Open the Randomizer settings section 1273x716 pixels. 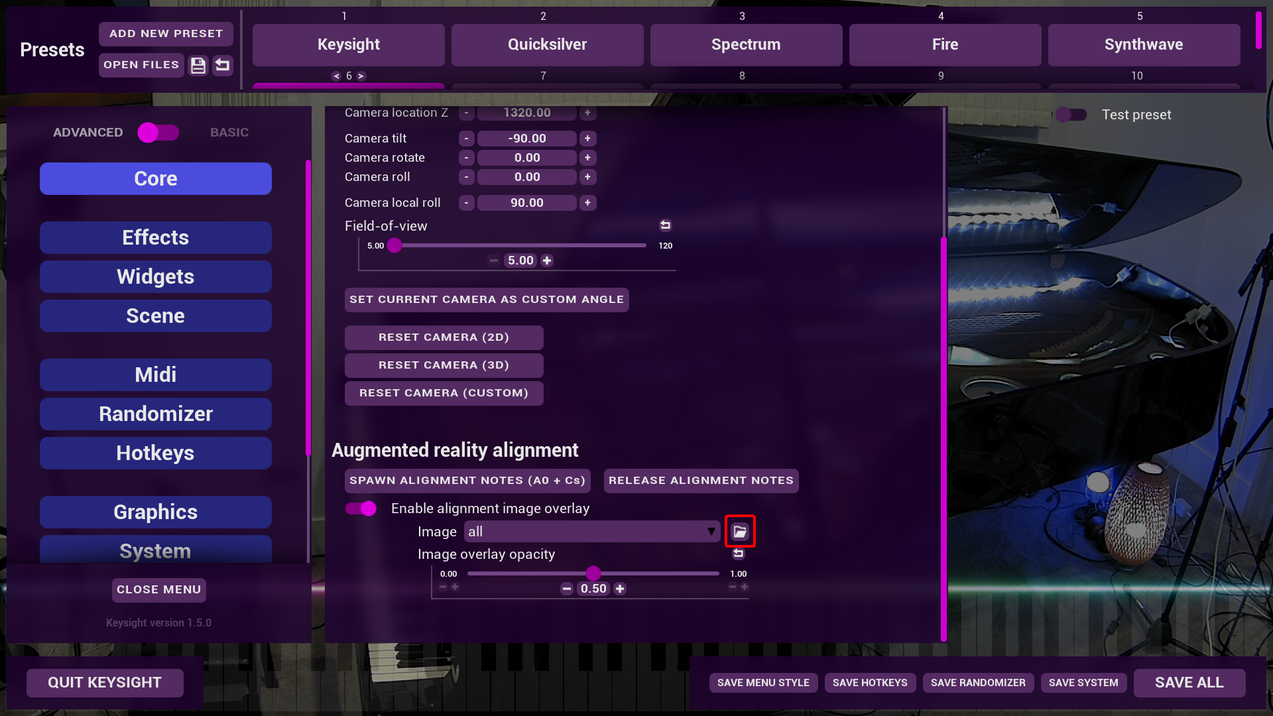pos(156,414)
